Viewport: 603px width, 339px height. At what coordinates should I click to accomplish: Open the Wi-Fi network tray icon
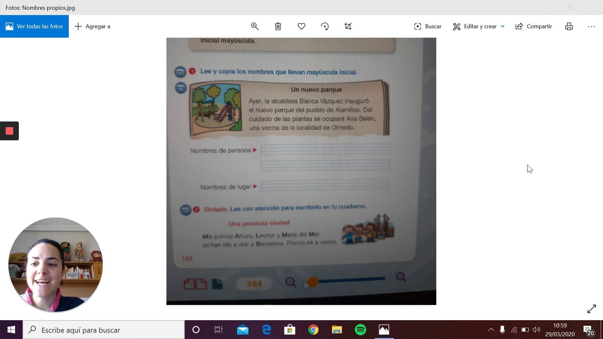(x=514, y=330)
